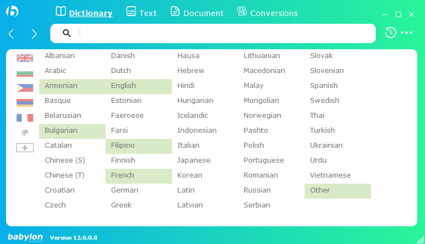Minimize the Babylon window
Image resolution: width=425 pixels, height=244 pixels.
385,14
